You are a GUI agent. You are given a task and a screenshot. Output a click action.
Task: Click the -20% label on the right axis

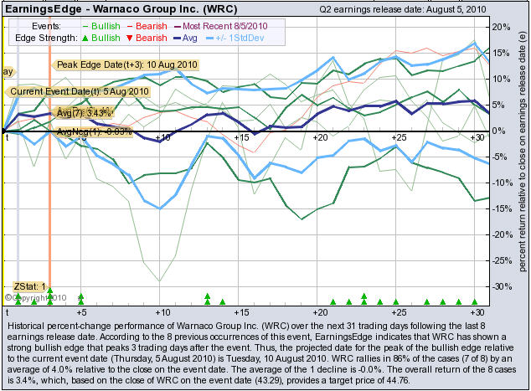tap(503, 234)
